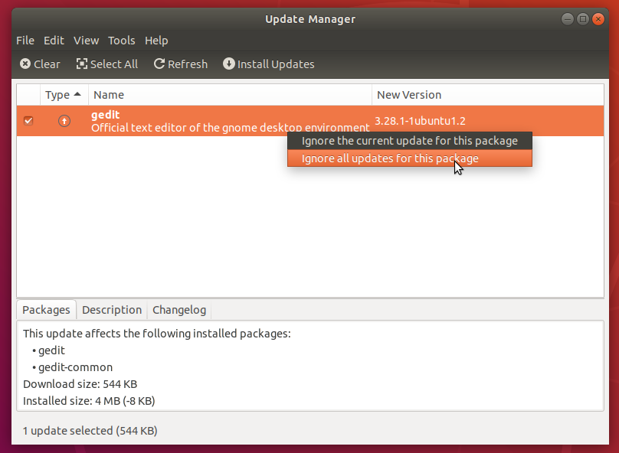
Task: Click the upgrade arrow icon beside gedit
Action: pos(64,120)
